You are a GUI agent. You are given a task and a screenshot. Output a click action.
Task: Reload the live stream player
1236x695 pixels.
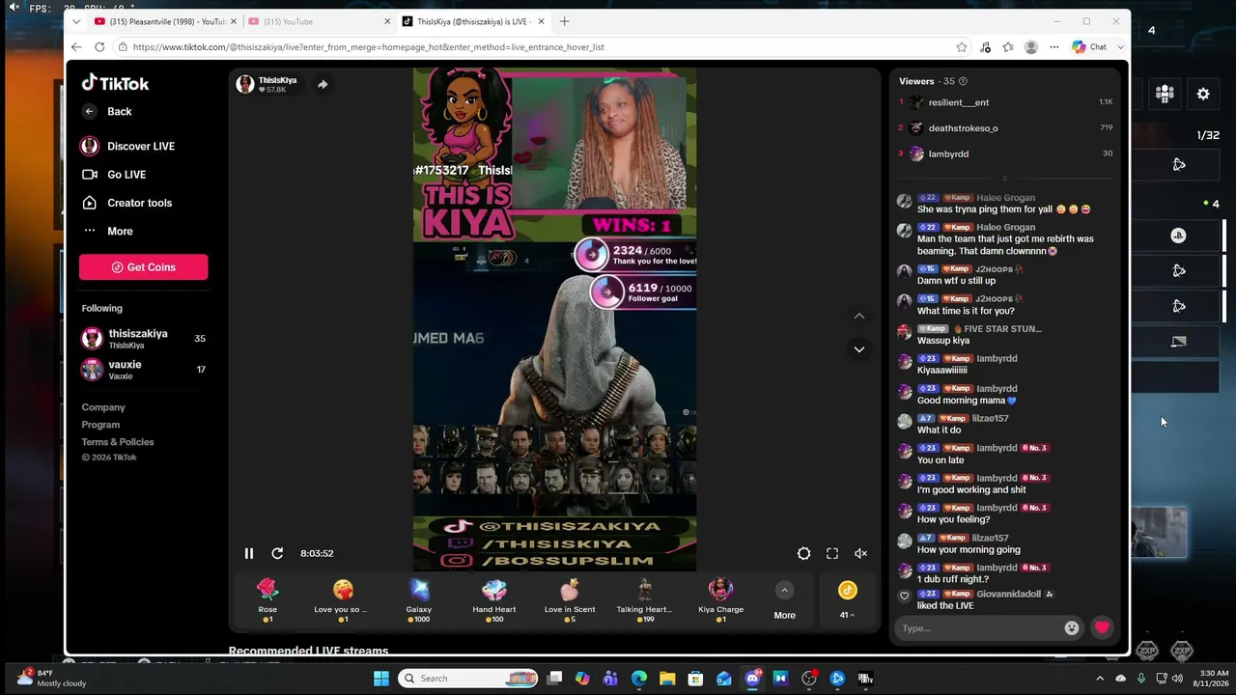pyautogui.click(x=277, y=553)
